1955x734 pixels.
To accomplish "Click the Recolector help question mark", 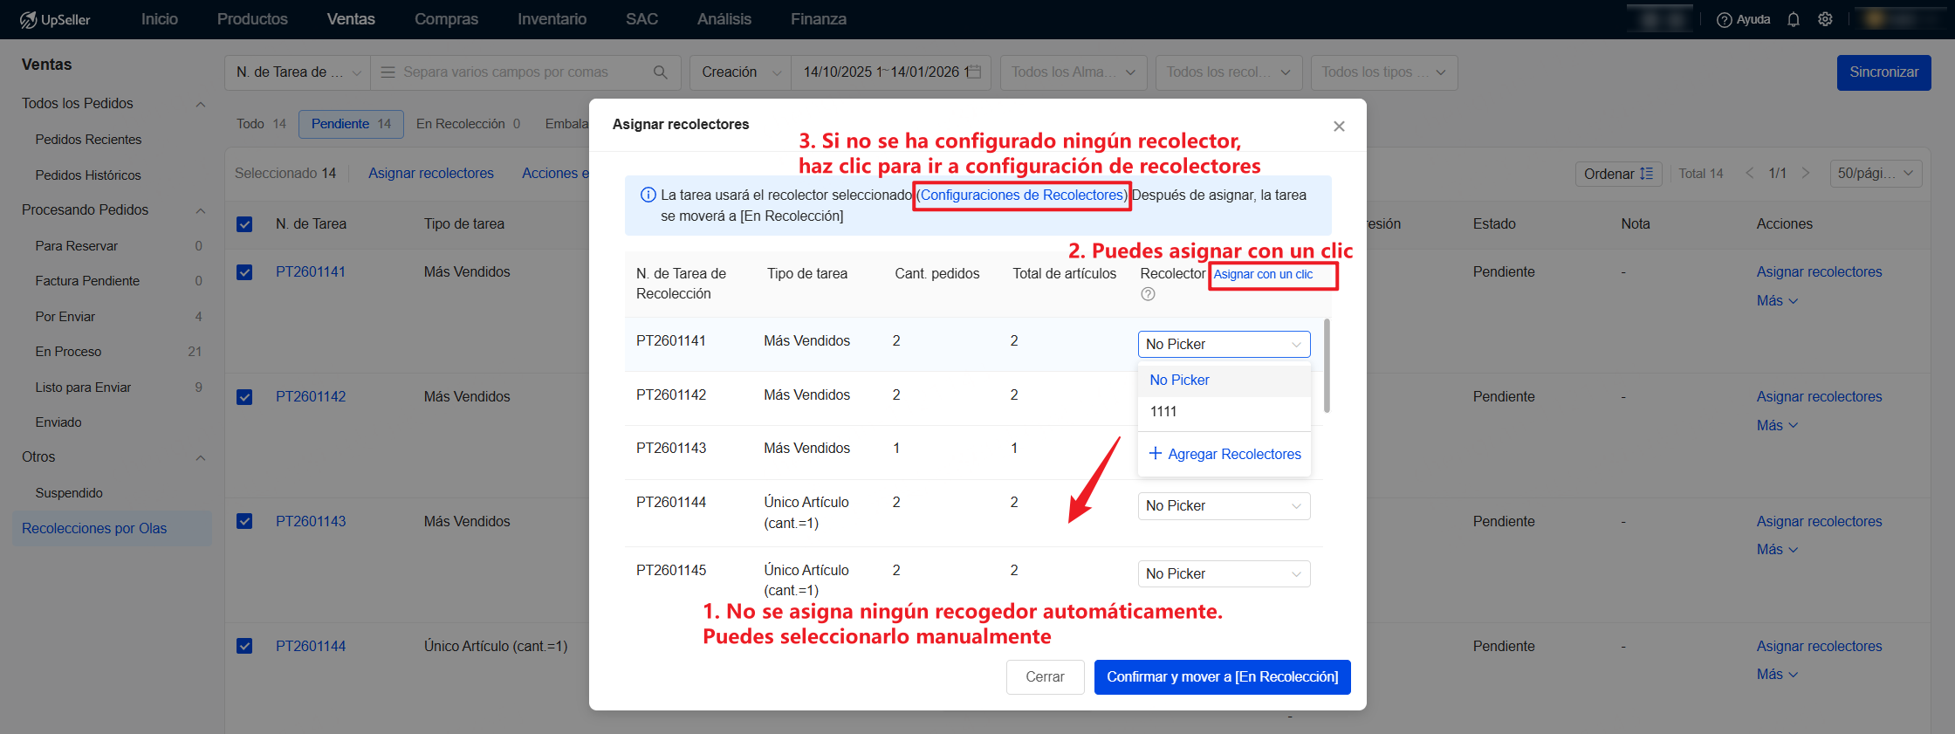I will point(1148,294).
